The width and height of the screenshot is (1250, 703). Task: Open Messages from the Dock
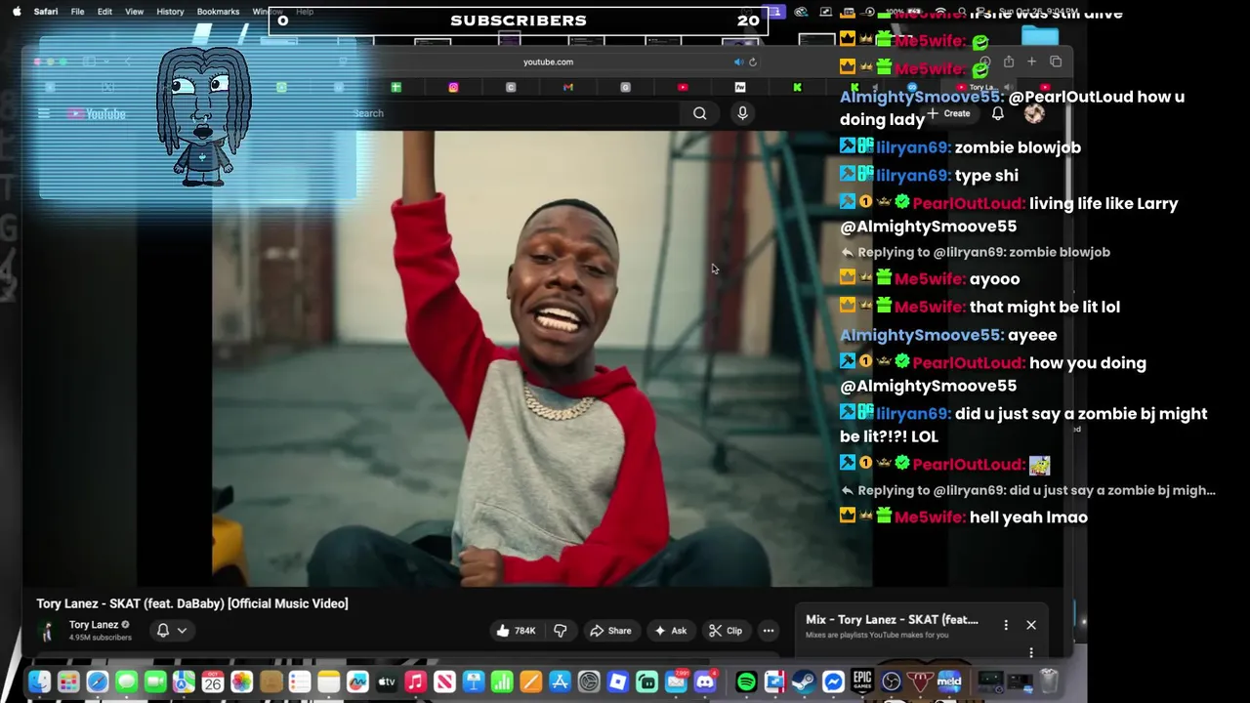[x=126, y=682]
